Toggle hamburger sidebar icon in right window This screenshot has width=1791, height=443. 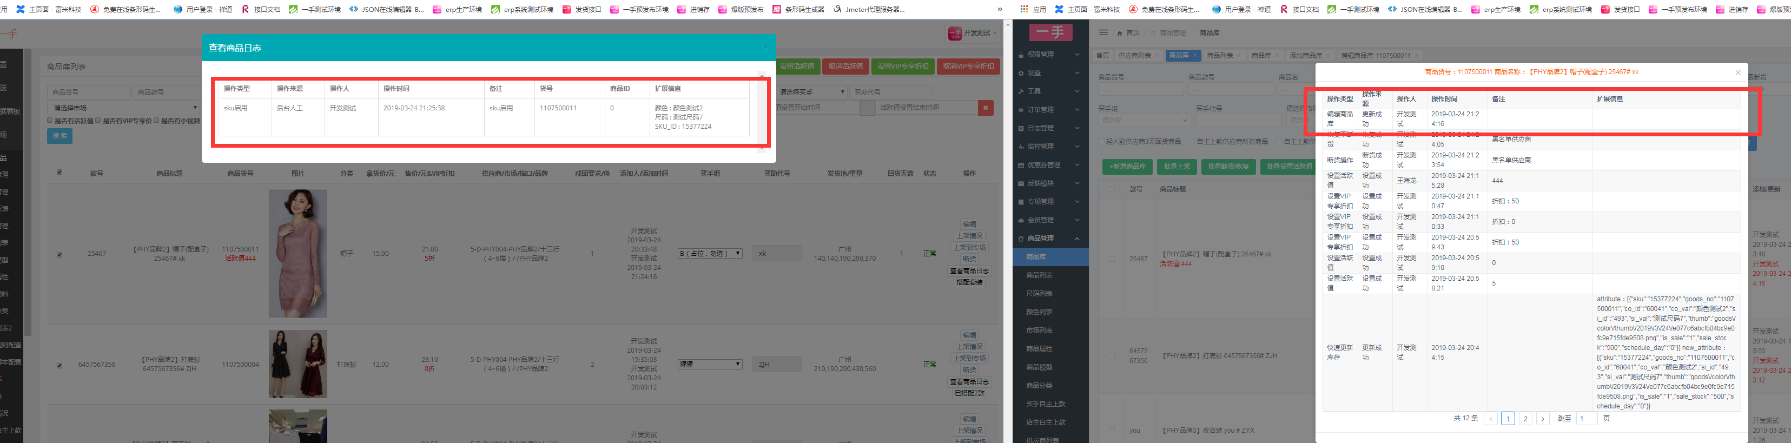coord(1103,32)
